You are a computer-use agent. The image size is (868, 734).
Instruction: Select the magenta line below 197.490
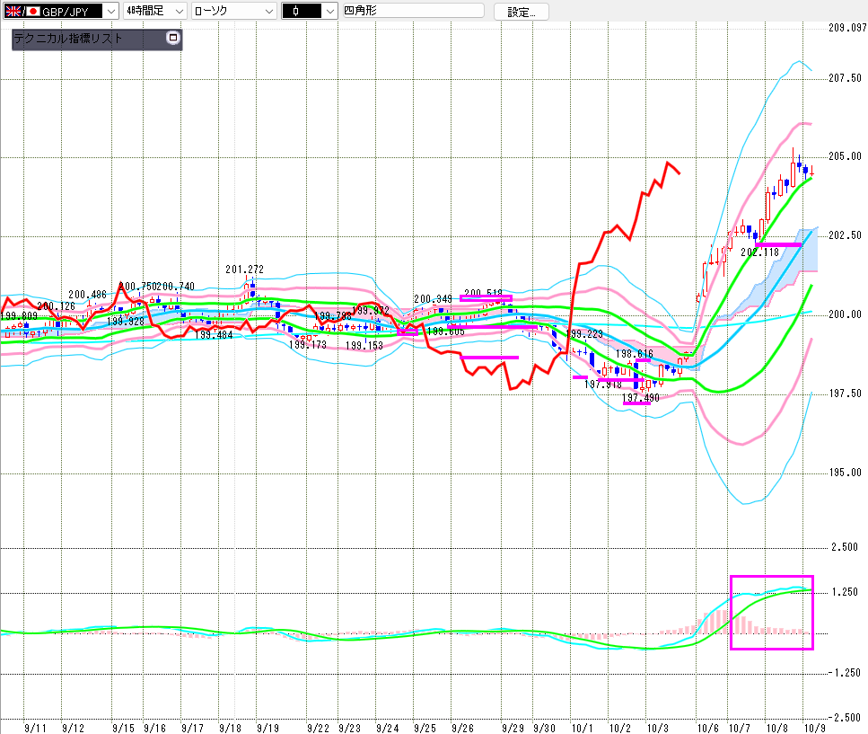coord(636,403)
